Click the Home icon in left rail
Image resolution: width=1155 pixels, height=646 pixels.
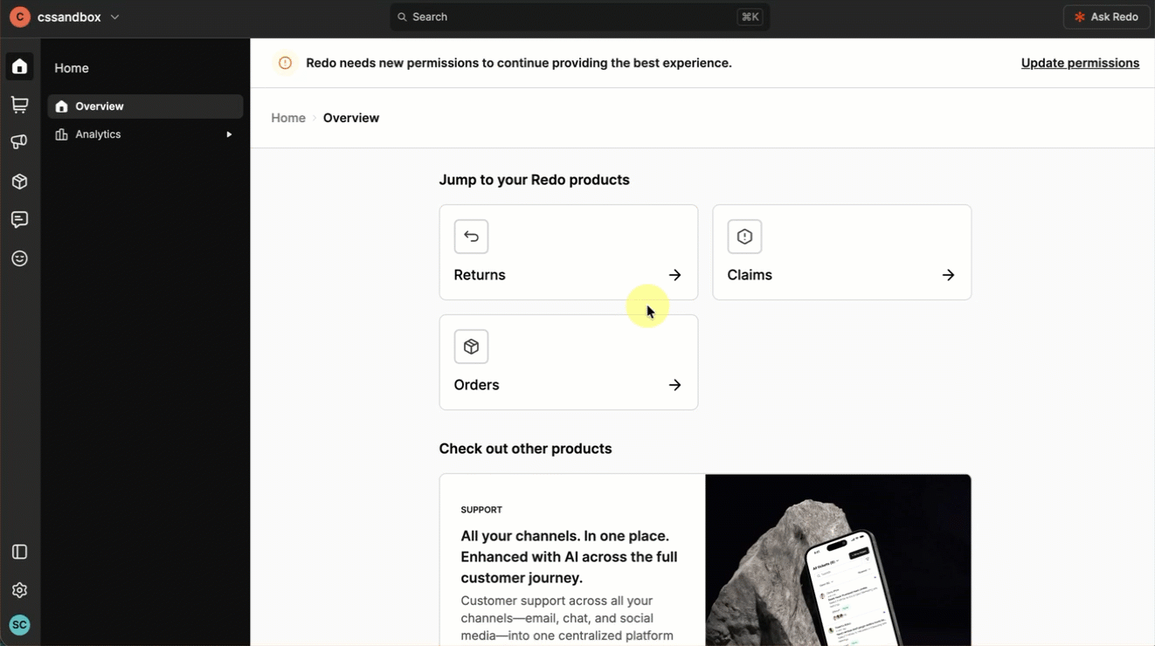coord(19,67)
